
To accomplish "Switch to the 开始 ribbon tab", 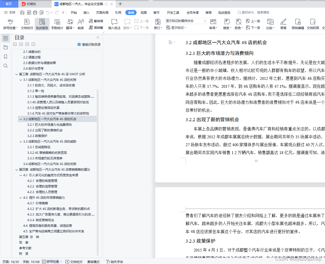I will click(74, 12).
